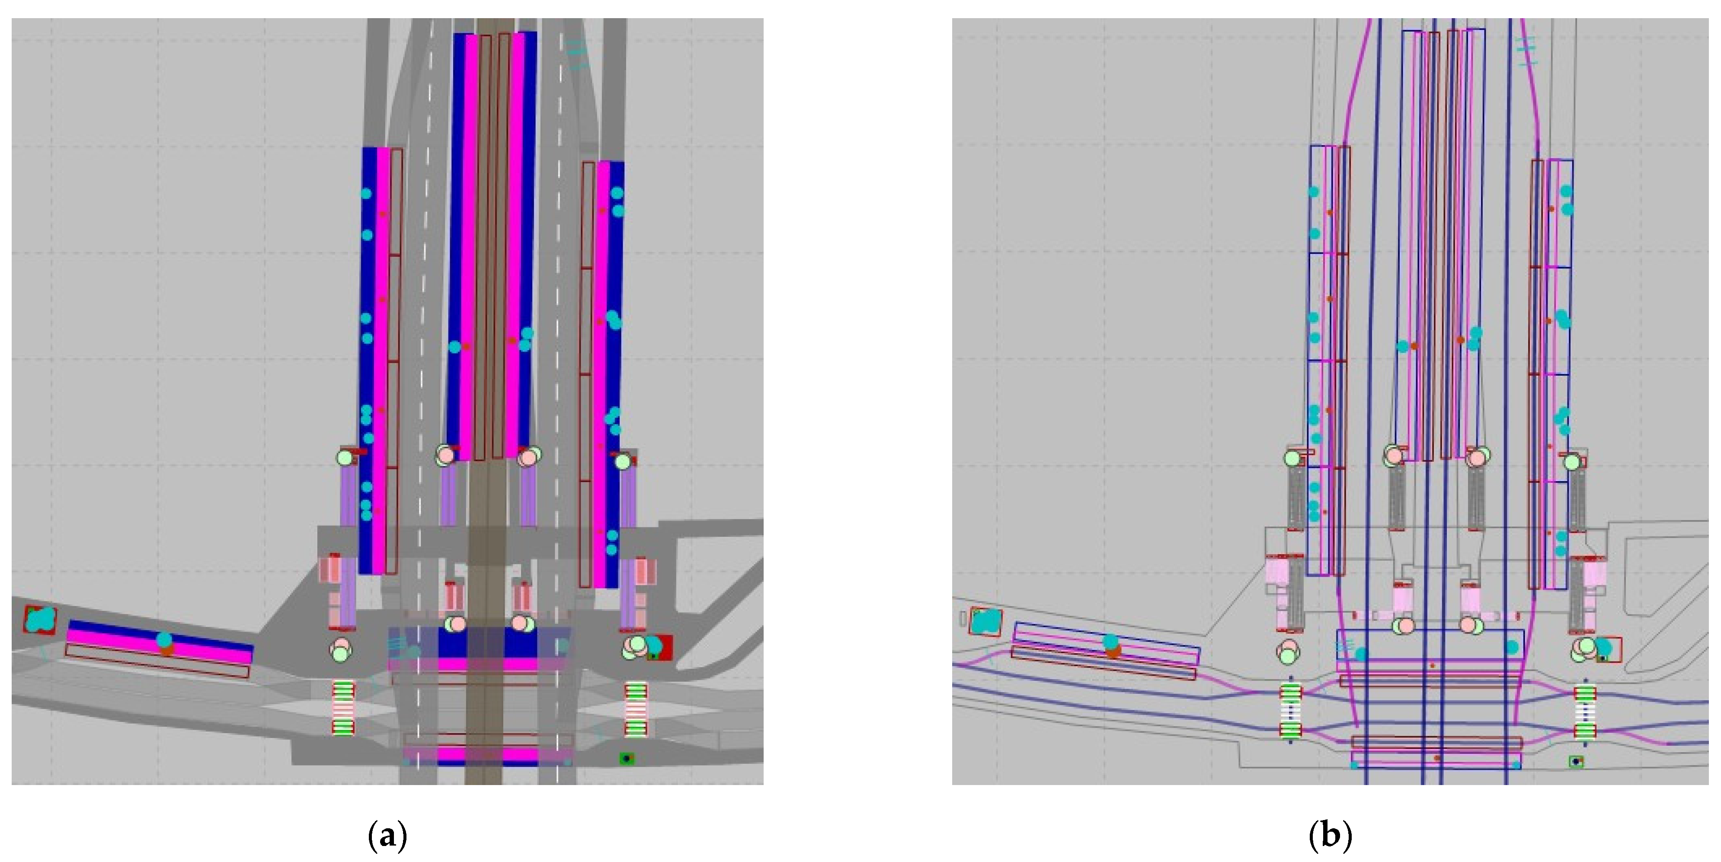Click cyan dot on diagonal platform, panel (b)

click(1110, 642)
